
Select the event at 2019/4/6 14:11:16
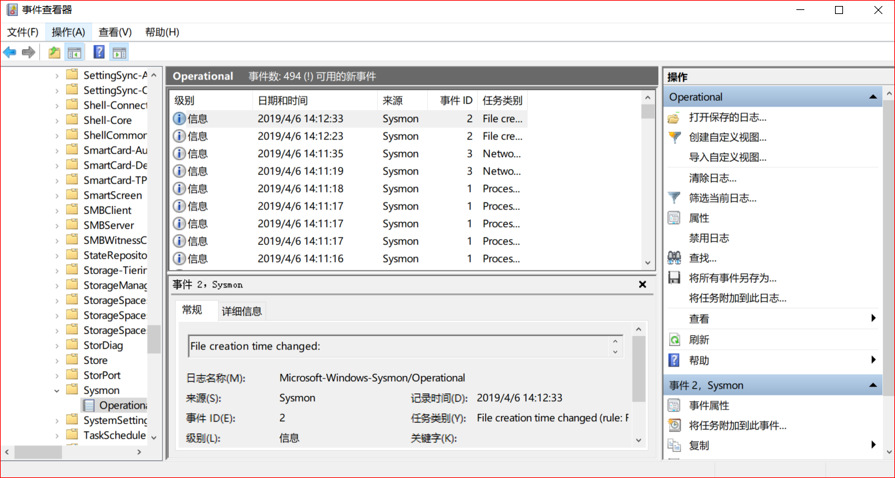349,259
